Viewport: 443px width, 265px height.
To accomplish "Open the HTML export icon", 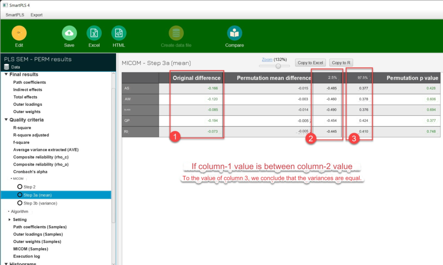I will coord(119,33).
